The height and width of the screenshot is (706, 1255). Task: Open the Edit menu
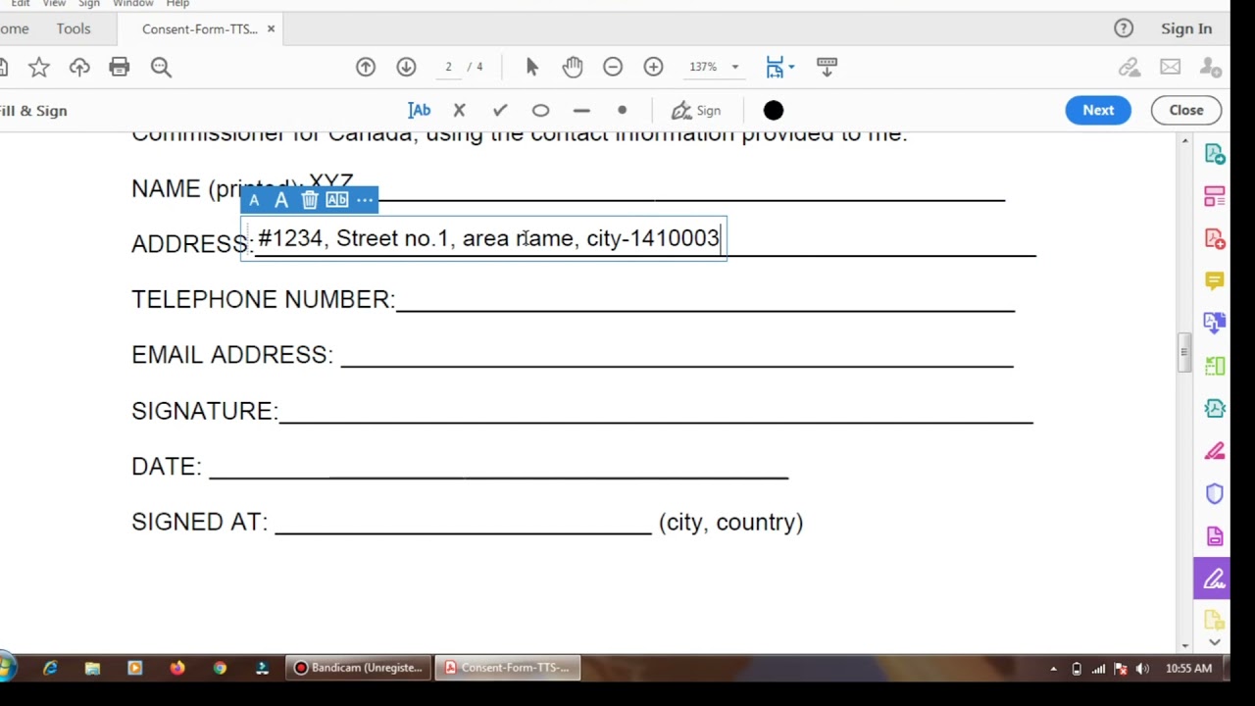click(x=21, y=4)
